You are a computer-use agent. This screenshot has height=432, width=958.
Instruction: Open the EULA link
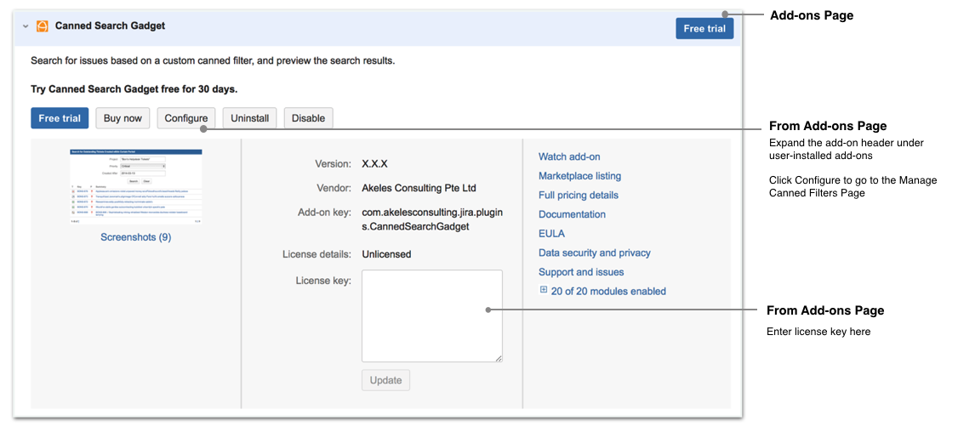551,233
